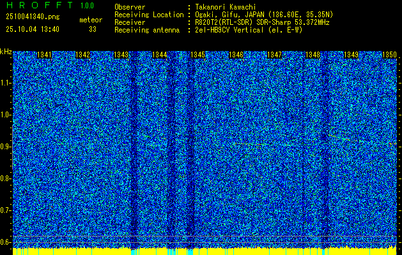Screen dimensions: 402x255
Task: Select the 1349 time marker
Action: tap(352, 55)
